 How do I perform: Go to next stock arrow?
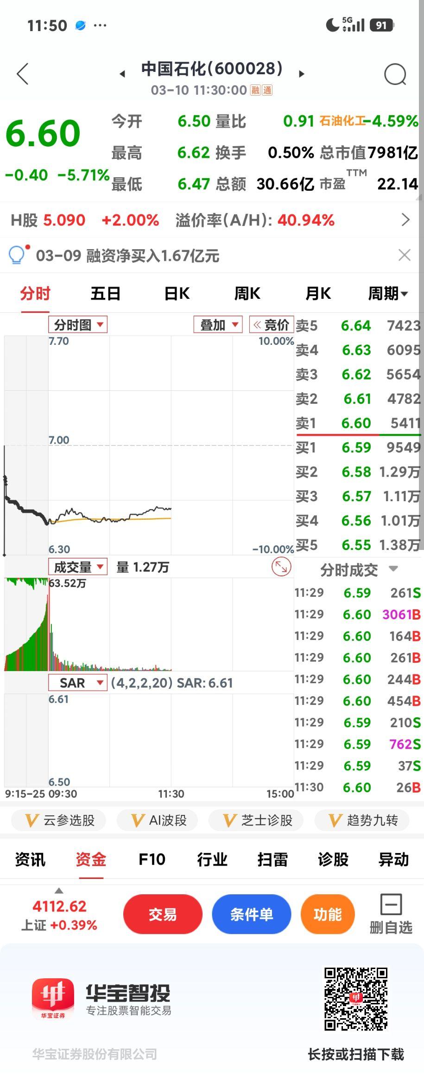tap(302, 73)
